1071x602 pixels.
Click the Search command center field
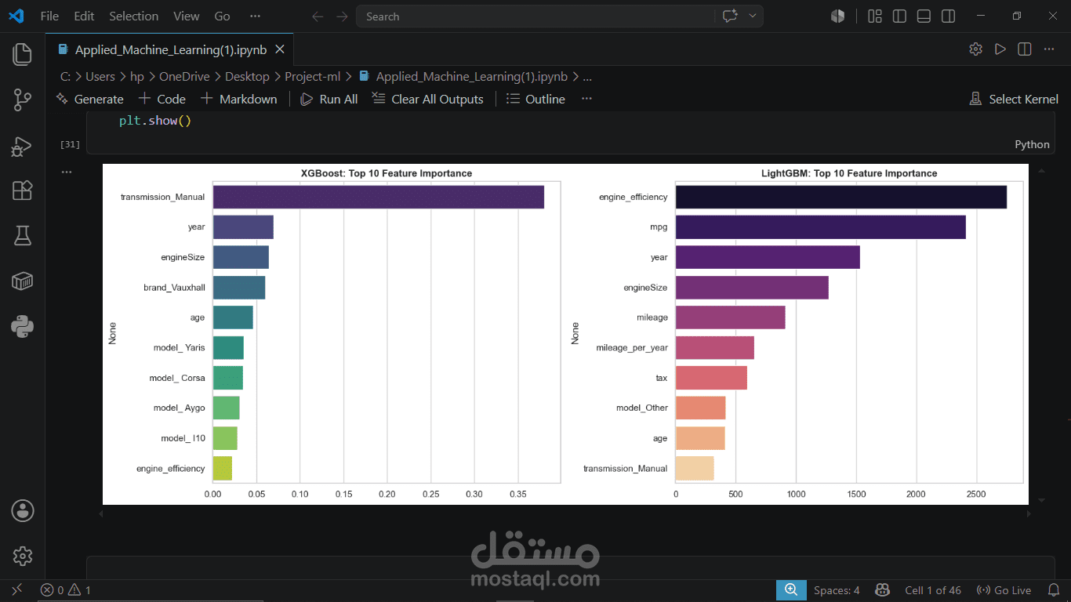[535, 16]
